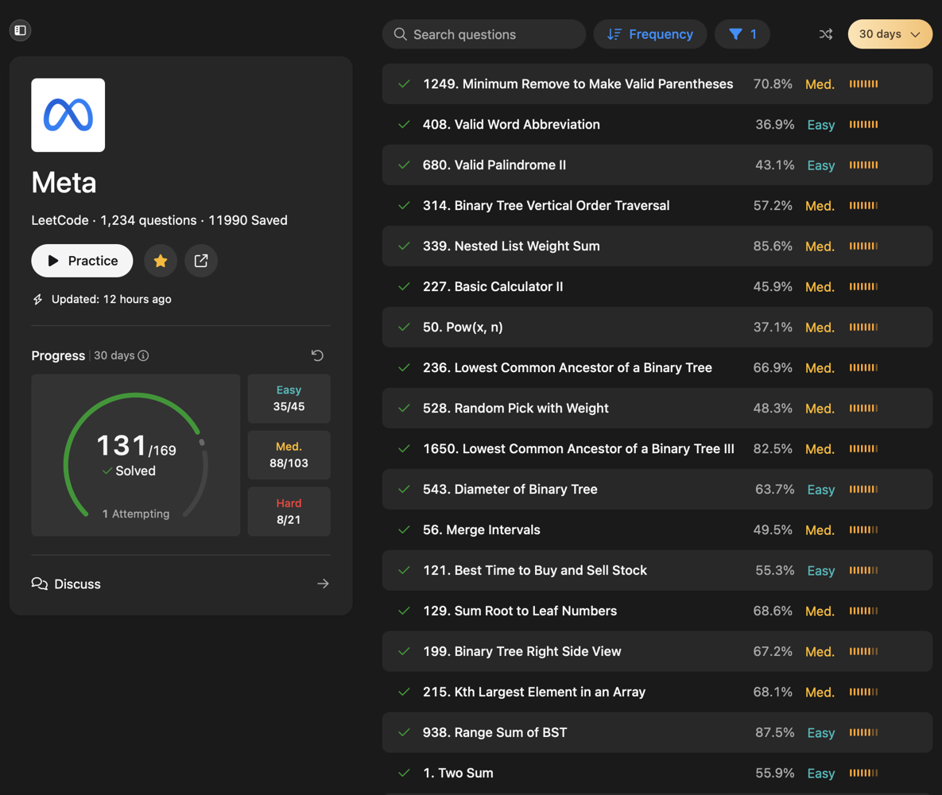Toggle solved checkmark for Merge Intervals
This screenshot has height=795, width=942.
pos(405,530)
